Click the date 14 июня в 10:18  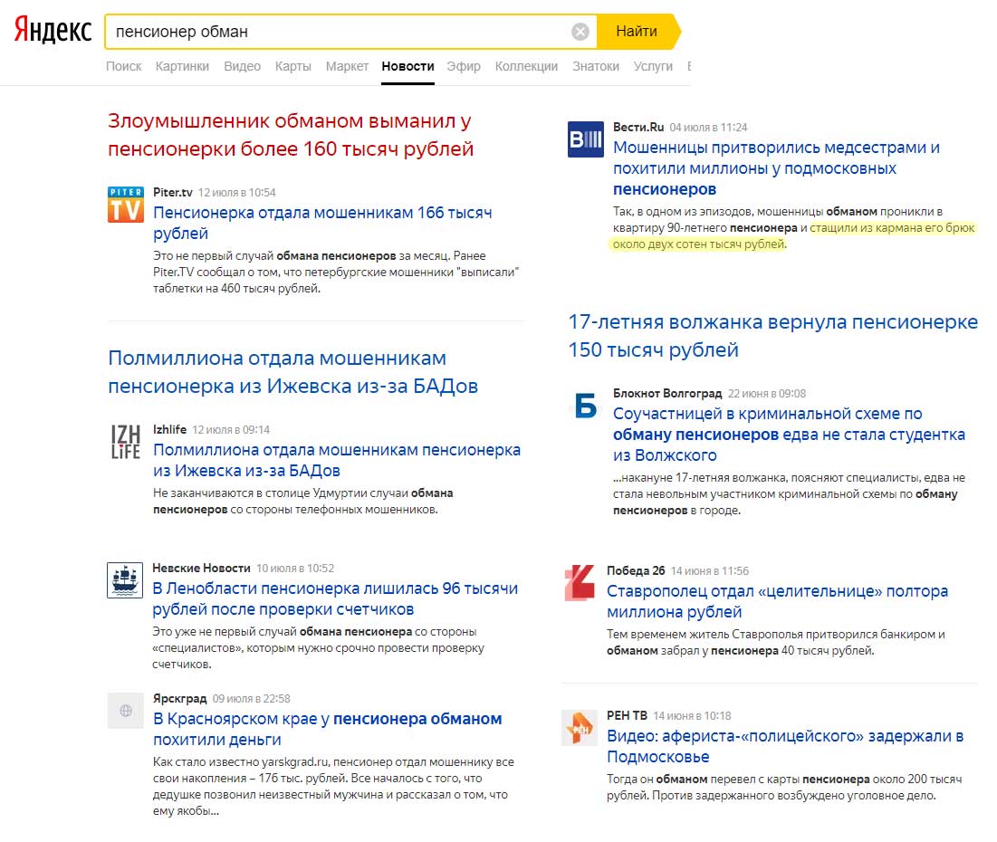pos(692,715)
